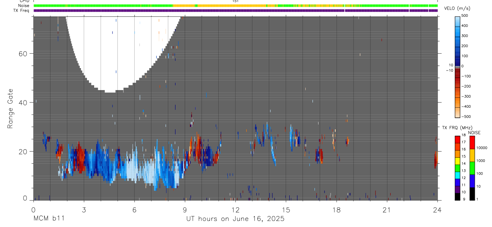Select the 'Noise' row label at top left
Viewport: 492px width, 227px height.
click(x=24, y=6)
